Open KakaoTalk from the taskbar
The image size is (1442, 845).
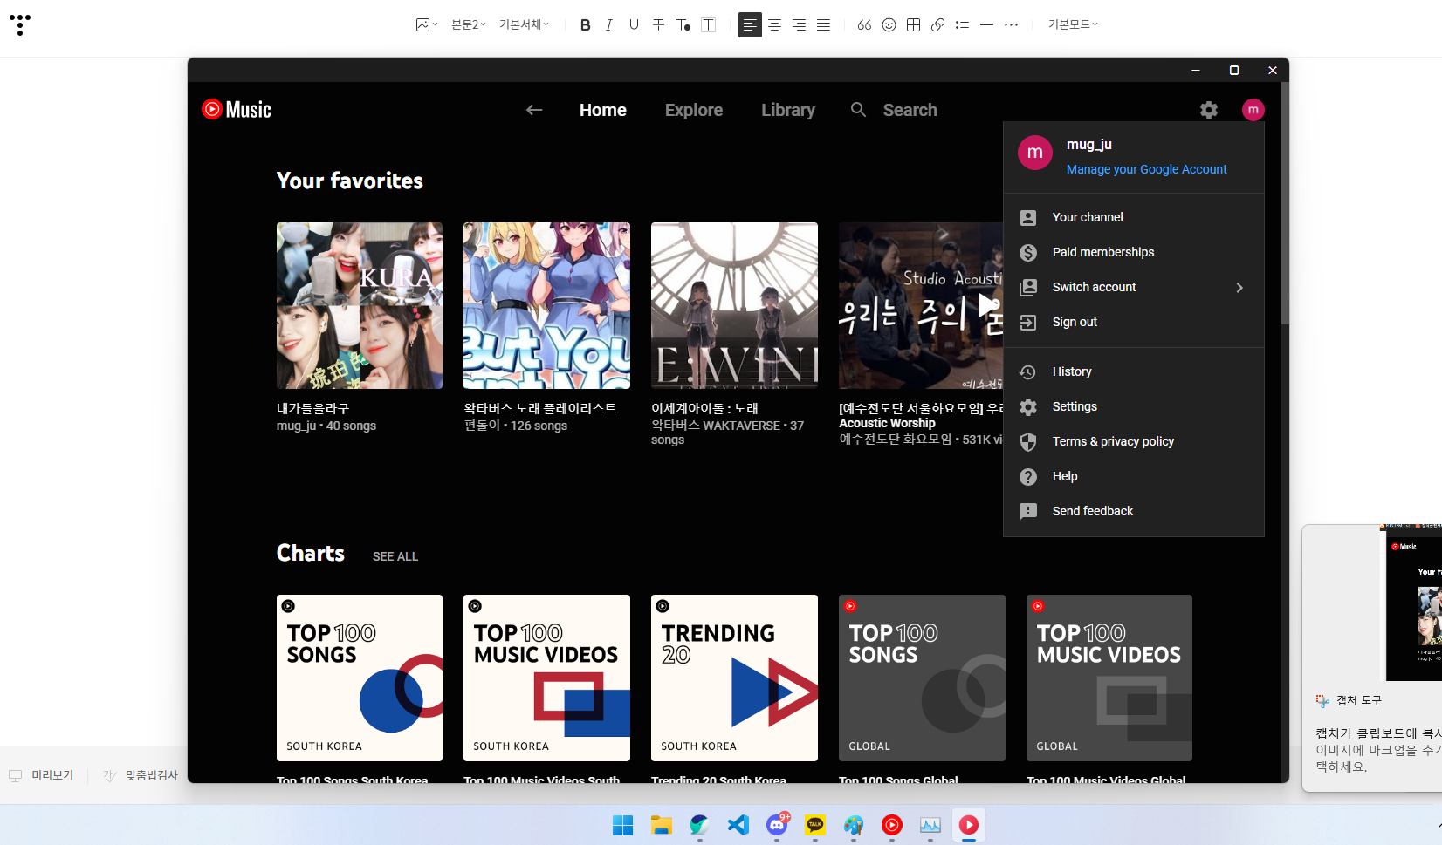click(815, 825)
